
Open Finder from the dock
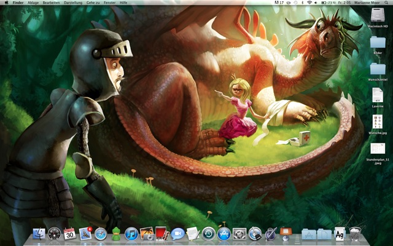pyautogui.click(x=39, y=234)
